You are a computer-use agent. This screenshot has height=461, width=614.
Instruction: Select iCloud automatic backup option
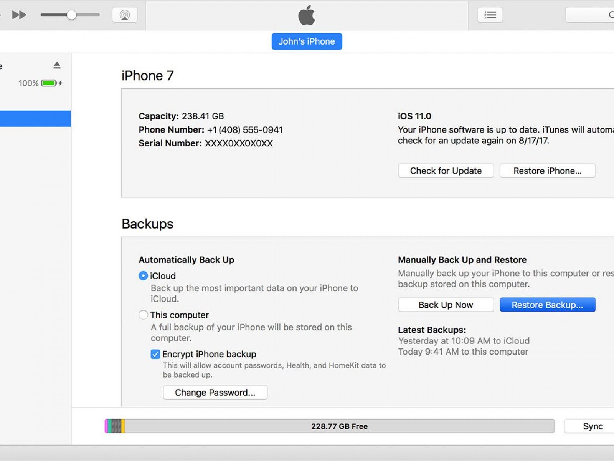pos(143,276)
